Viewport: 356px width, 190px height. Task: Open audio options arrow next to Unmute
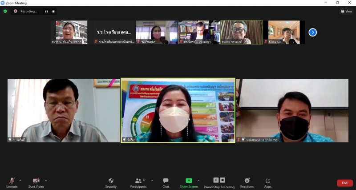coord(20,181)
